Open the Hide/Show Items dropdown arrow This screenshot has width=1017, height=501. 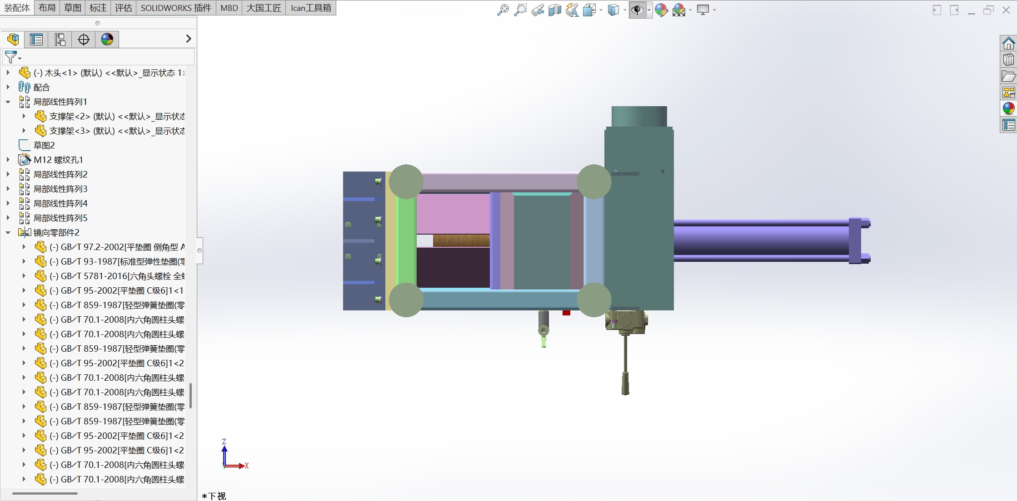649,10
